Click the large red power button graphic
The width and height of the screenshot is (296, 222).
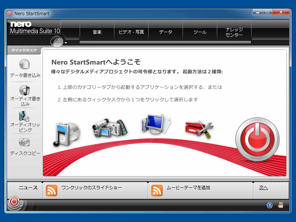257,140
